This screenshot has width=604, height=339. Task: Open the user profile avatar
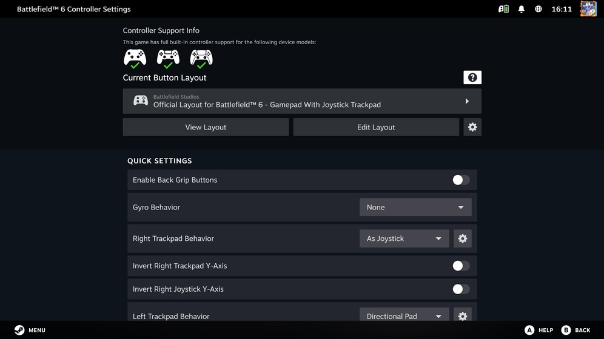[588, 9]
